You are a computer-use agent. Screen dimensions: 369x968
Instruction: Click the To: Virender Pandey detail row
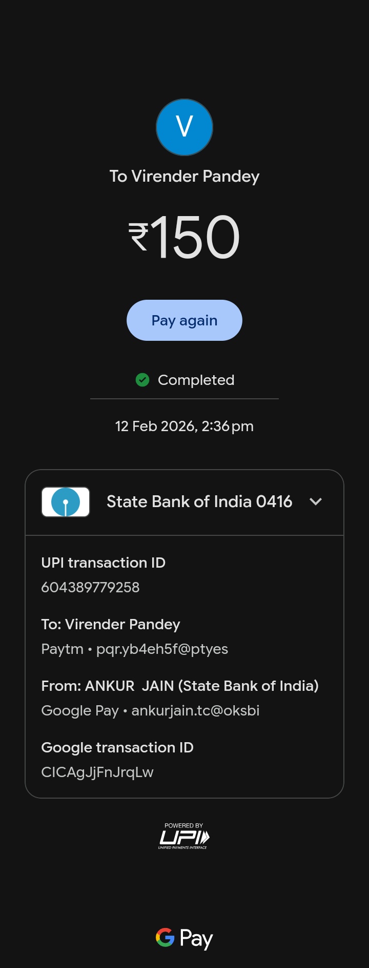(x=111, y=624)
